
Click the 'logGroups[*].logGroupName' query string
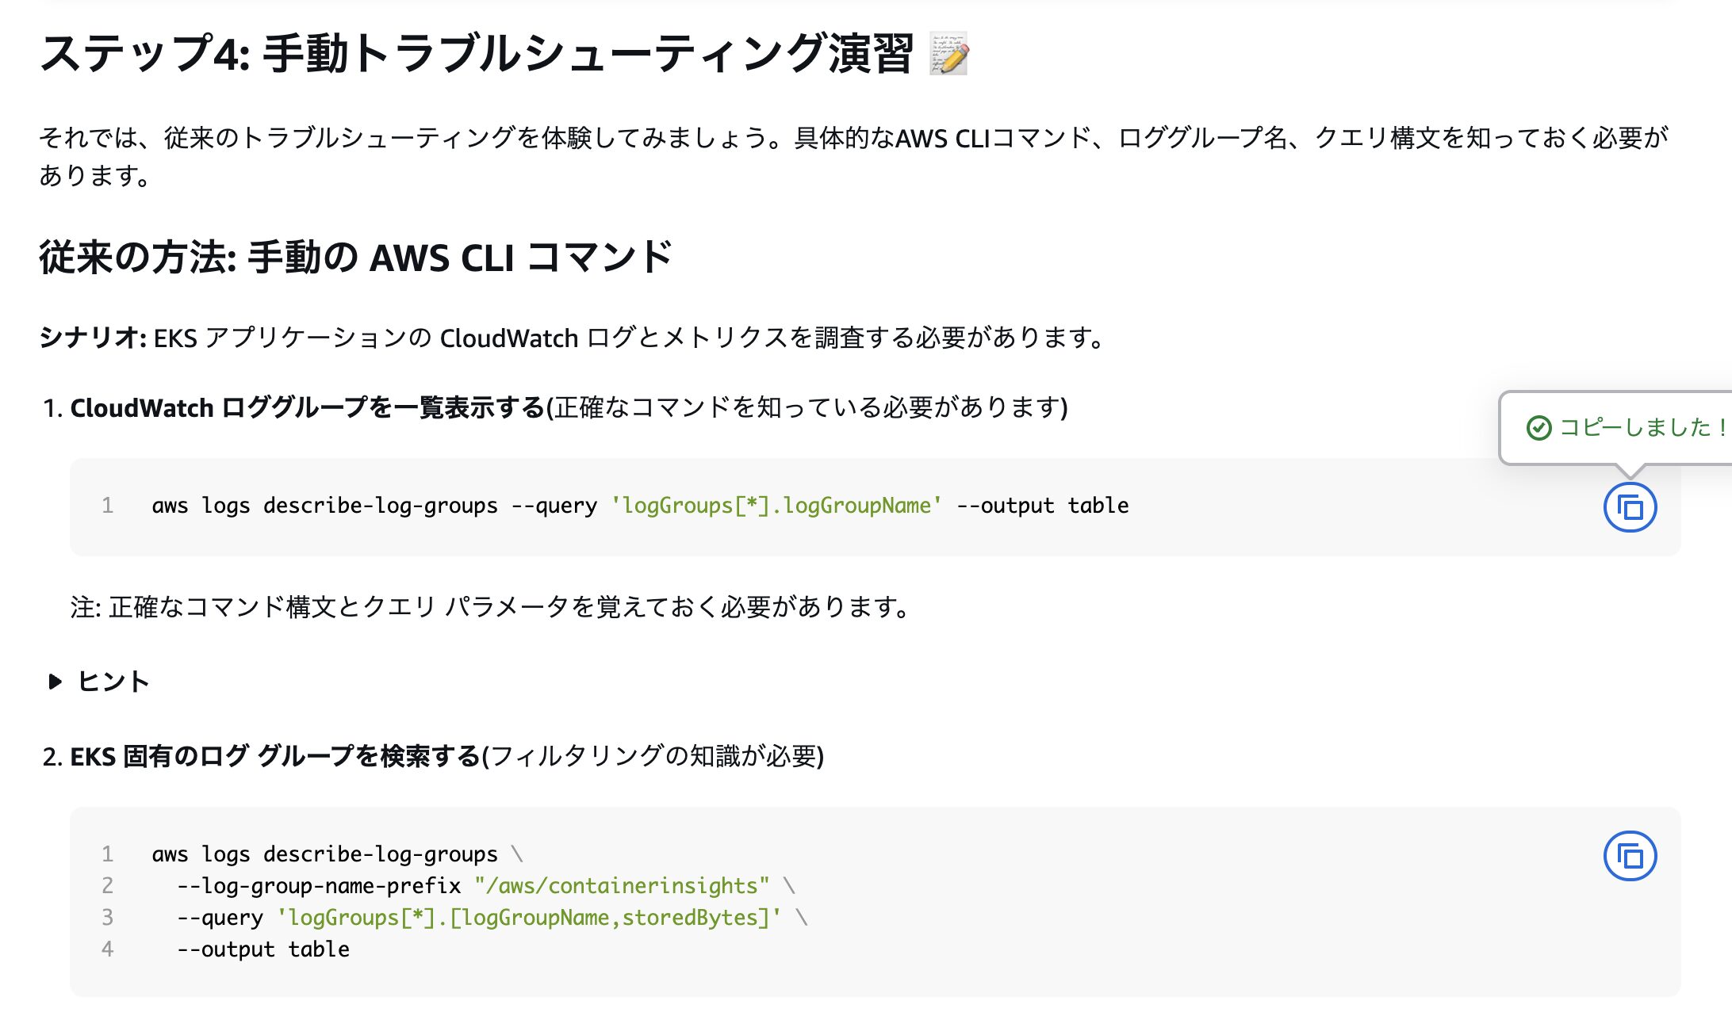pyautogui.click(x=776, y=506)
